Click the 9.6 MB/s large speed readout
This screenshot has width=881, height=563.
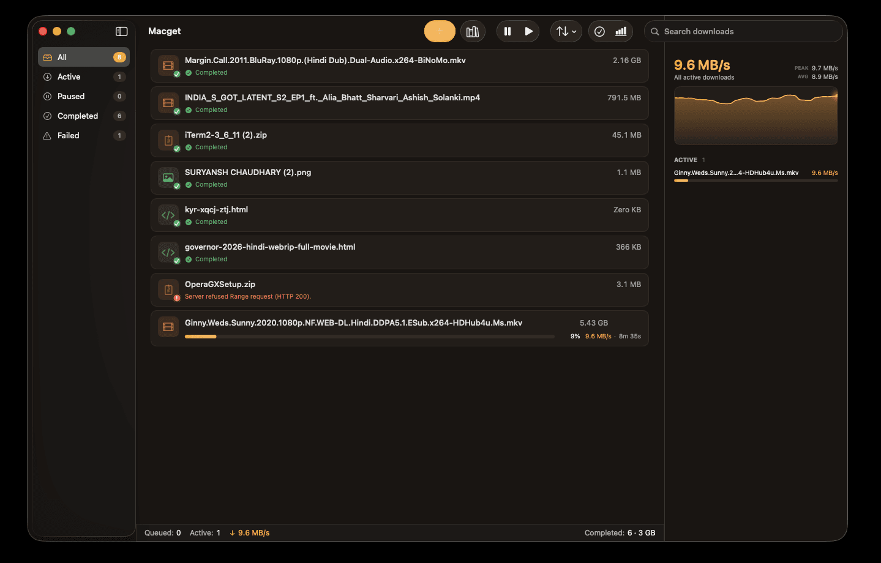click(x=702, y=65)
